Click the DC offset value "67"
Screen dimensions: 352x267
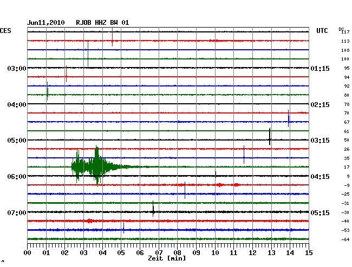point(347,122)
